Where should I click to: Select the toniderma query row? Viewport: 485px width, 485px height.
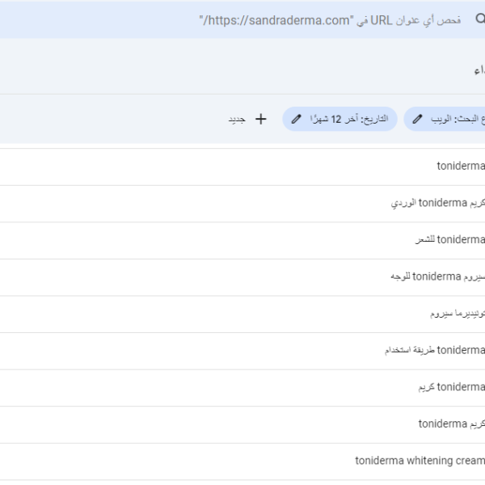[x=242, y=167]
